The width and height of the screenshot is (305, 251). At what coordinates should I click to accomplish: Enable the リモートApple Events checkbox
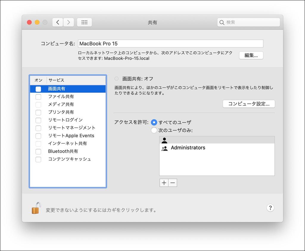(38, 136)
